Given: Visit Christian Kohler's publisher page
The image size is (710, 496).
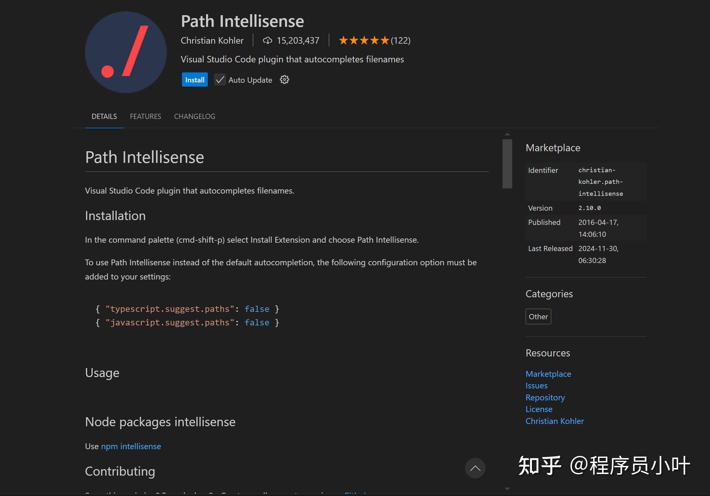Looking at the screenshot, I should 555,421.
